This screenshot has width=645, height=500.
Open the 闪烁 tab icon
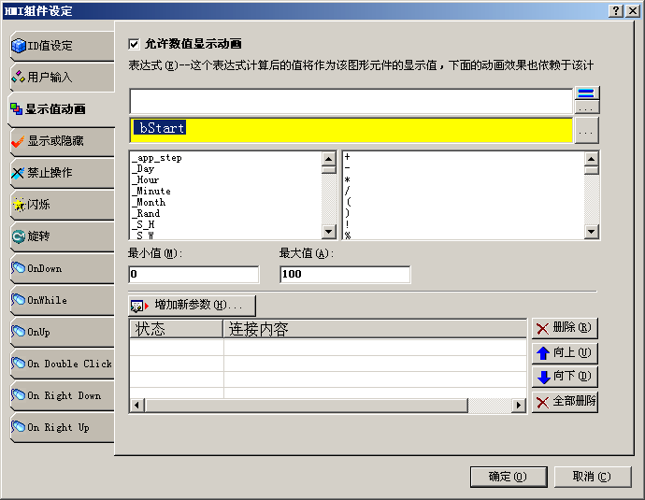[x=18, y=205]
